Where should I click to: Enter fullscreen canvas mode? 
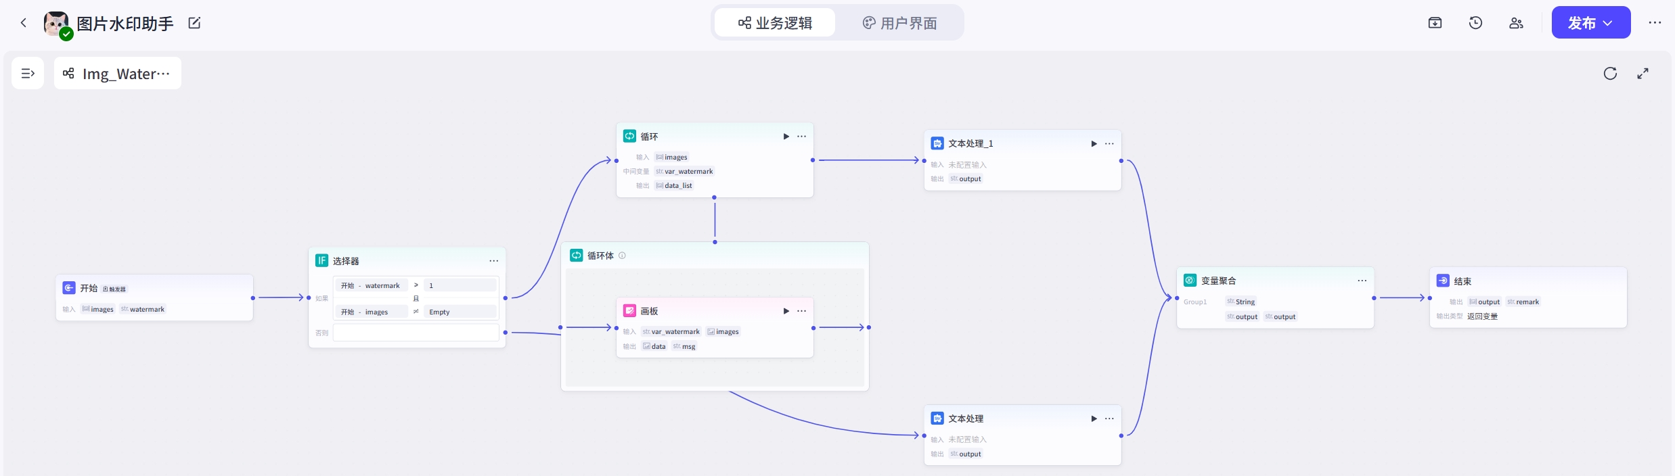(x=1643, y=74)
